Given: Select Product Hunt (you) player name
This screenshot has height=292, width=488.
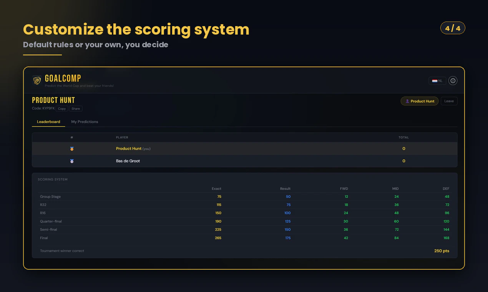Looking at the screenshot, I should (x=133, y=149).
